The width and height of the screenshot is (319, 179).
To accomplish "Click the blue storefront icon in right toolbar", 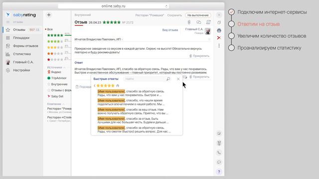I will click(219, 30).
